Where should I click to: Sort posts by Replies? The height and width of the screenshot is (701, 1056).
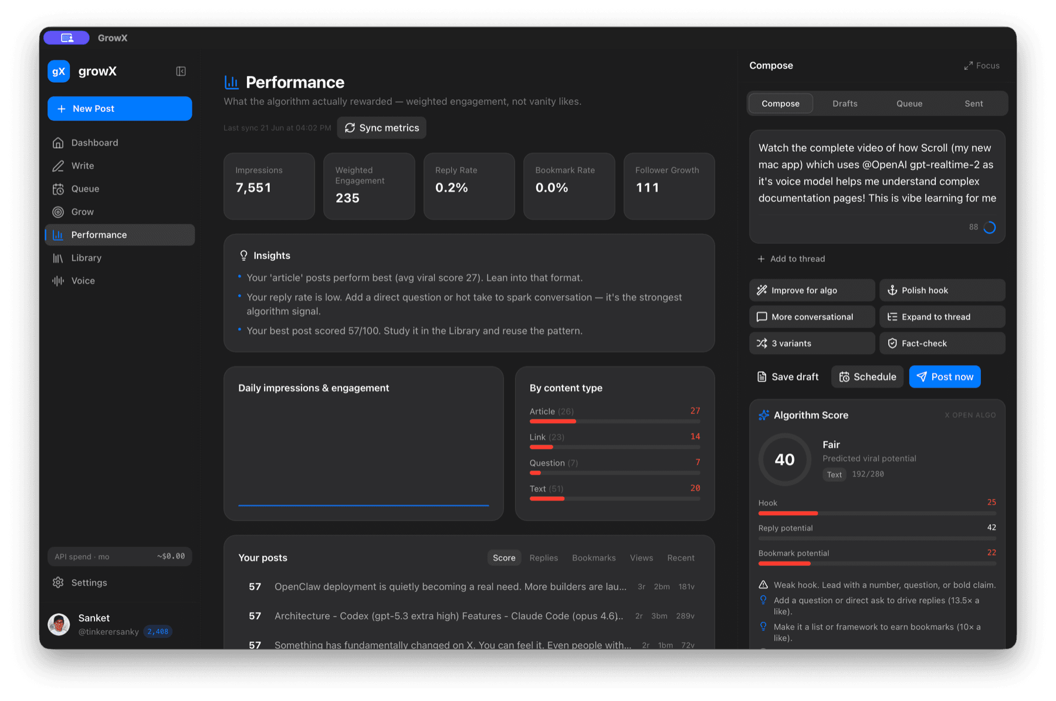point(544,558)
